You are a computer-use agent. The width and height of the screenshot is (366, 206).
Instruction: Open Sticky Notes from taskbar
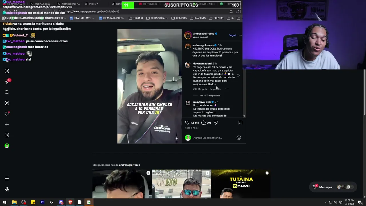click(33, 202)
